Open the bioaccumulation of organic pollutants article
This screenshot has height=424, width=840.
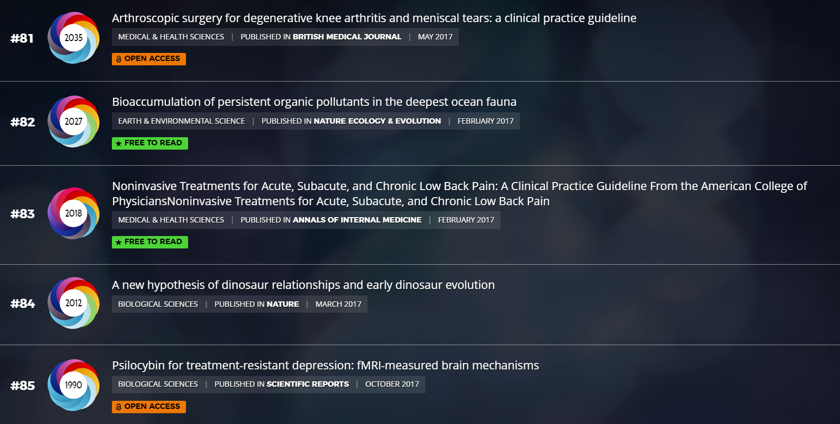(314, 102)
